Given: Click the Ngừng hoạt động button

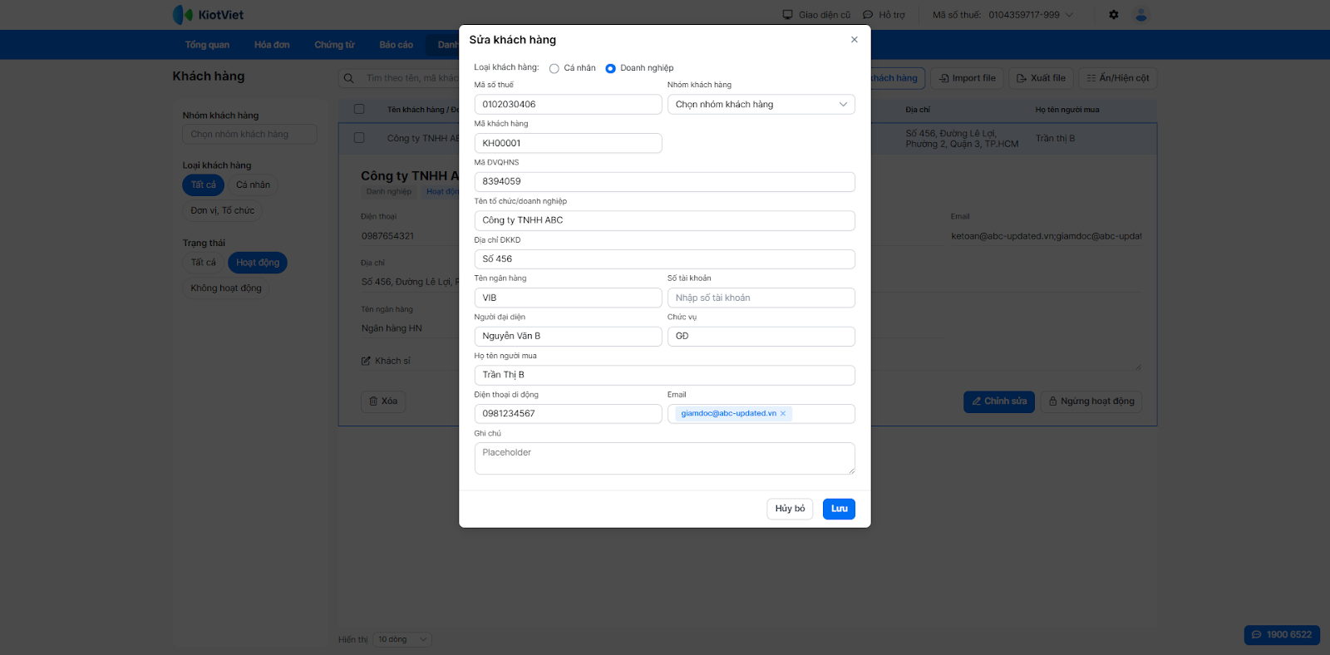Looking at the screenshot, I should [1091, 401].
